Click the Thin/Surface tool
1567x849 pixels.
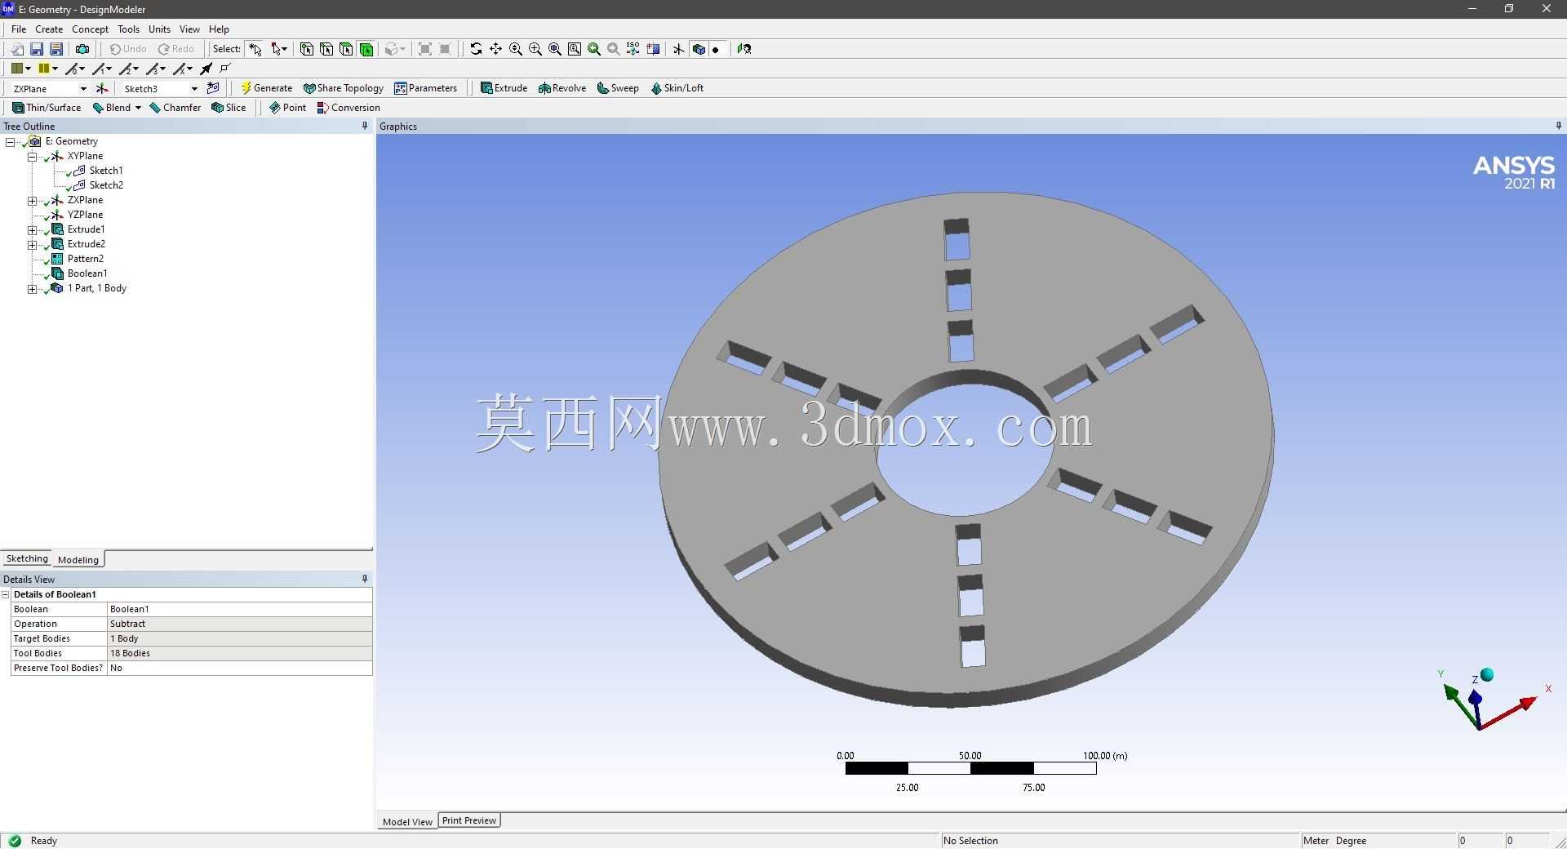point(47,108)
